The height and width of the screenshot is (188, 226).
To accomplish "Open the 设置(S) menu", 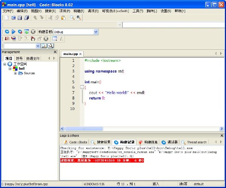I will pos(166,11).
